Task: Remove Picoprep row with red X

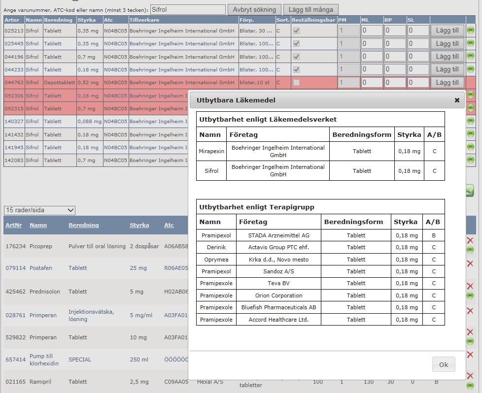Action: coord(470,240)
